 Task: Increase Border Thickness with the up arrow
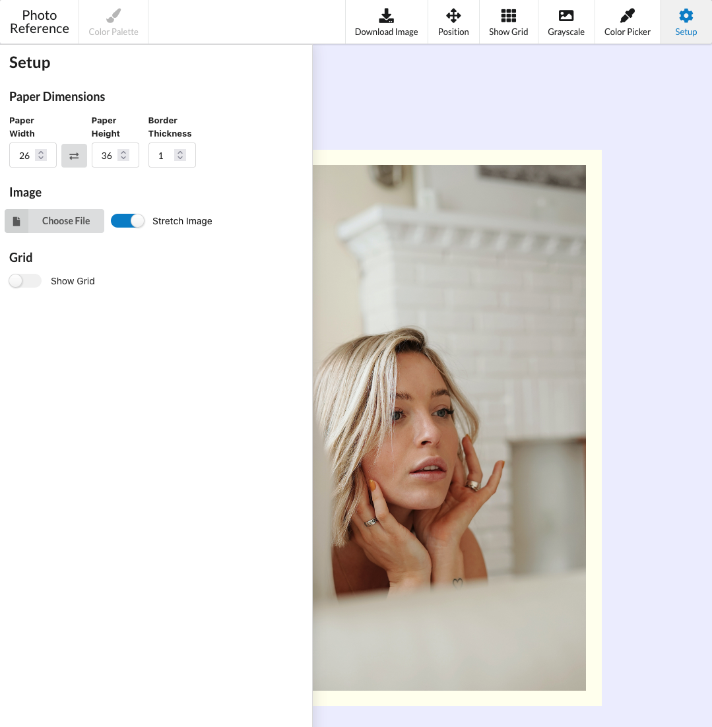tap(180, 152)
